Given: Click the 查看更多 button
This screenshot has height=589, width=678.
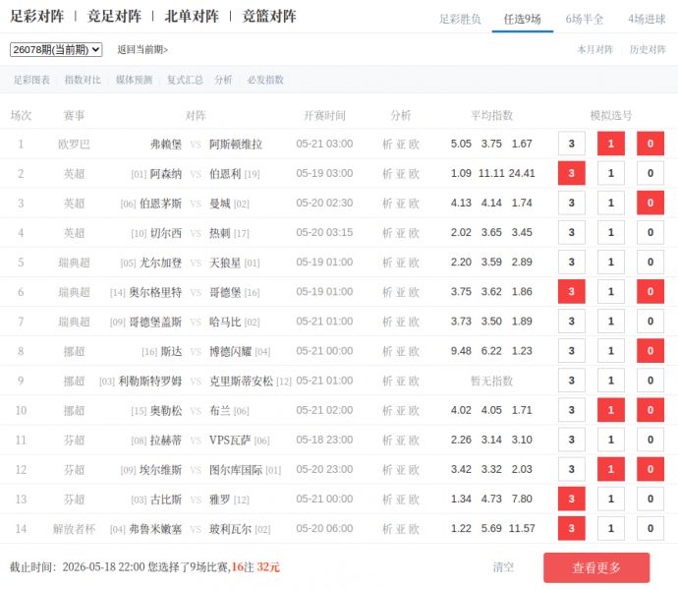Looking at the screenshot, I should point(596,567).
